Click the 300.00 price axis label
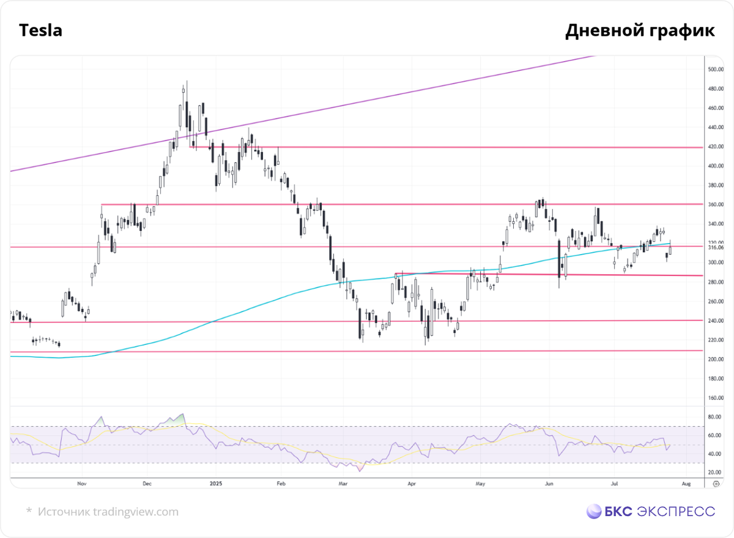This screenshot has width=734, height=538. point(716,263)
